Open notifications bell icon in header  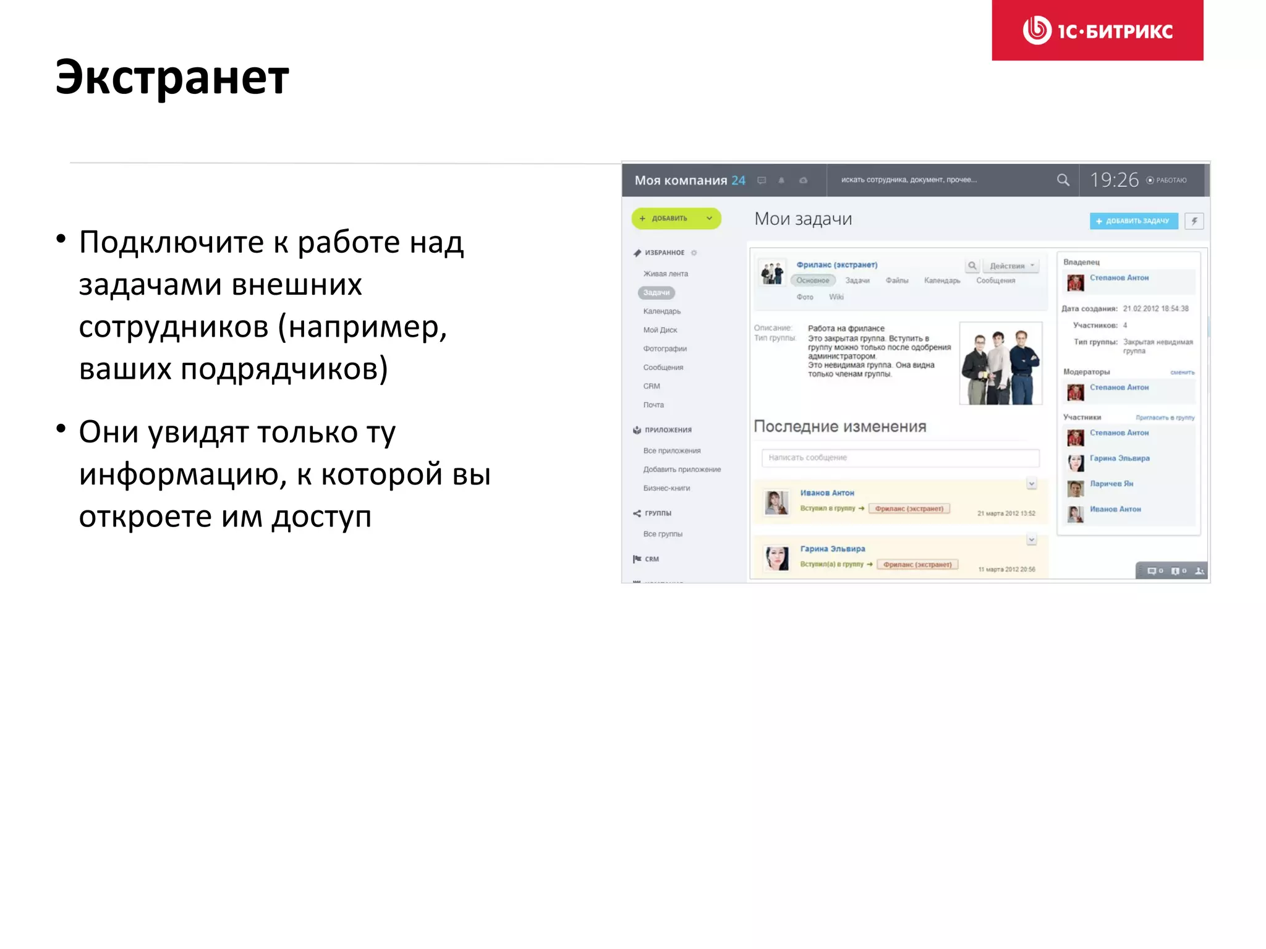coord(781,180)
